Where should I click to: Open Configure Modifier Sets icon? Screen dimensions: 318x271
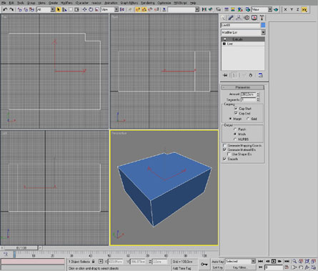click(260, 75)
